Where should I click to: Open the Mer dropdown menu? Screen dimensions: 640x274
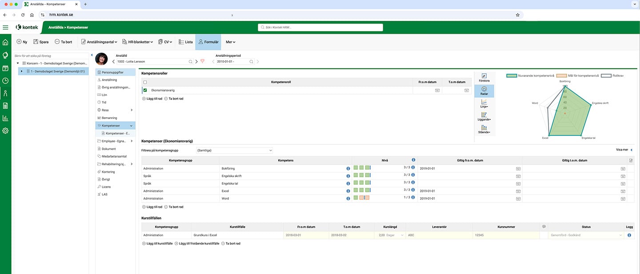(230, 42)
